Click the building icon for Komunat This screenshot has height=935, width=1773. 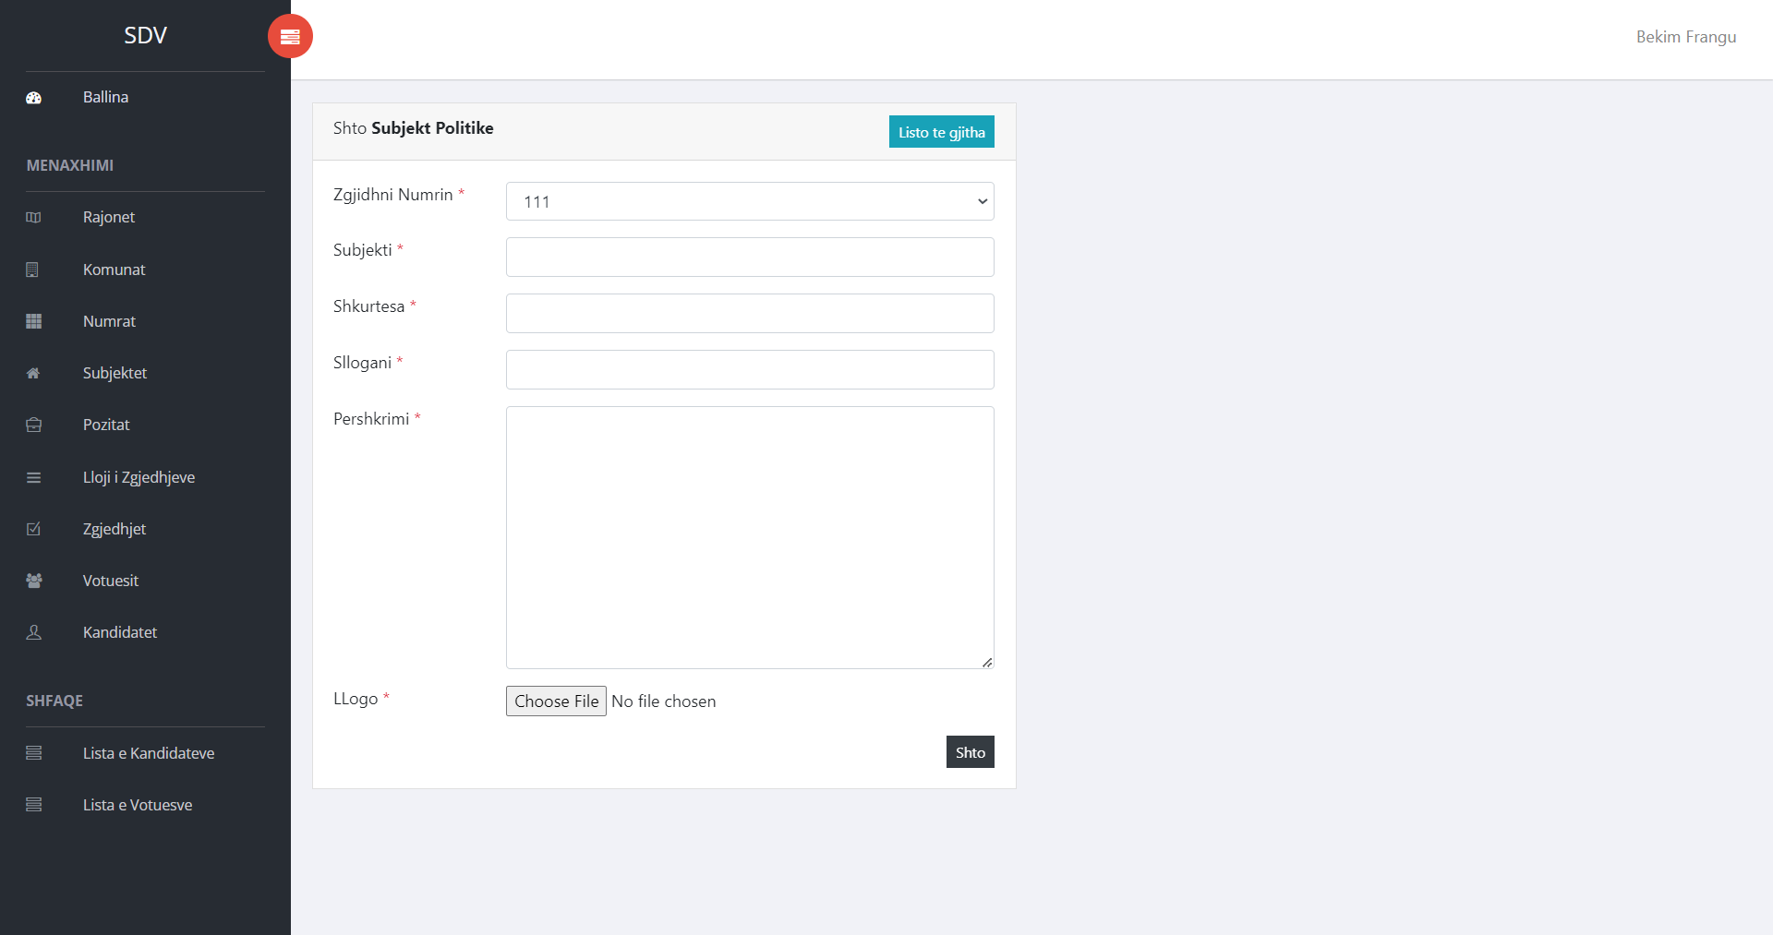pyautogui.click(x=33, y=270)
